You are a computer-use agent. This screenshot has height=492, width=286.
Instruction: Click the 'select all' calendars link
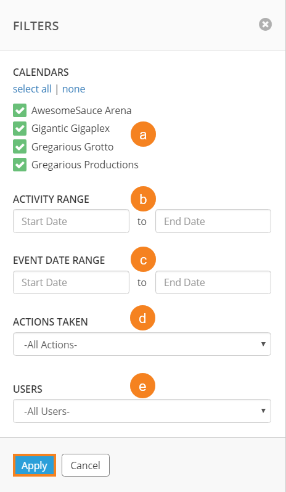click(32, 89)
